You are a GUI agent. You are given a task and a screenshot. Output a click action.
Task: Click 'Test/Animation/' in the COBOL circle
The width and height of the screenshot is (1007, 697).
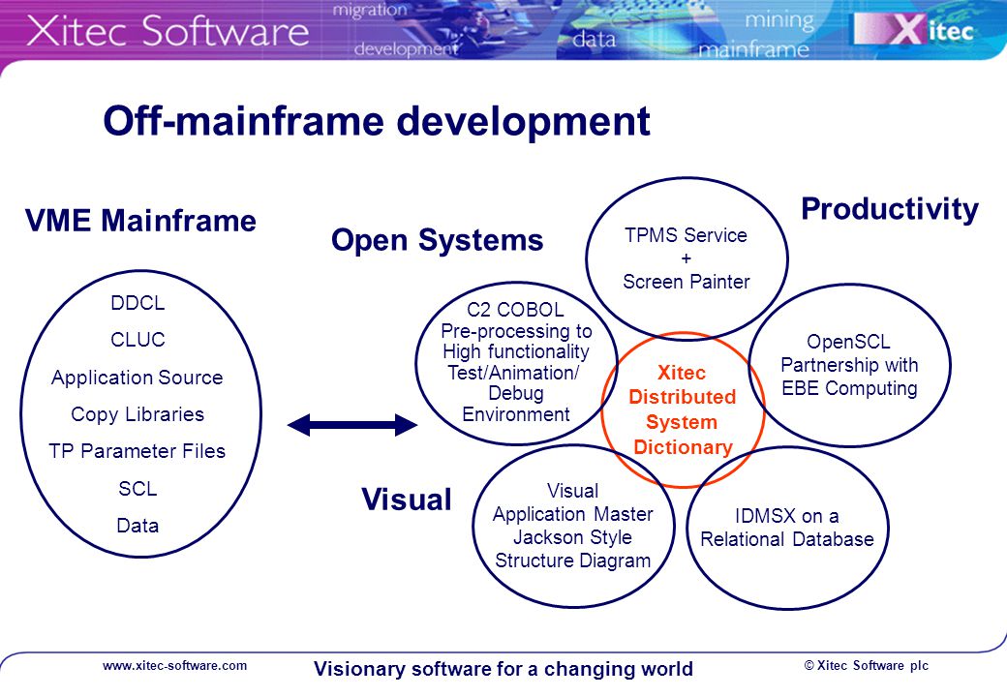point(514,373)
